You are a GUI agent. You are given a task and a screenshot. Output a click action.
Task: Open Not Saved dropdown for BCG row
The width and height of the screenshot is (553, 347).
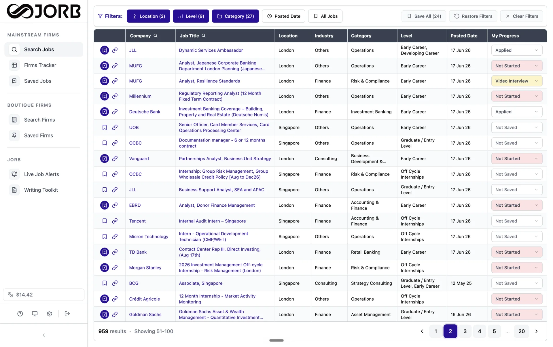[x=517, y=283]
